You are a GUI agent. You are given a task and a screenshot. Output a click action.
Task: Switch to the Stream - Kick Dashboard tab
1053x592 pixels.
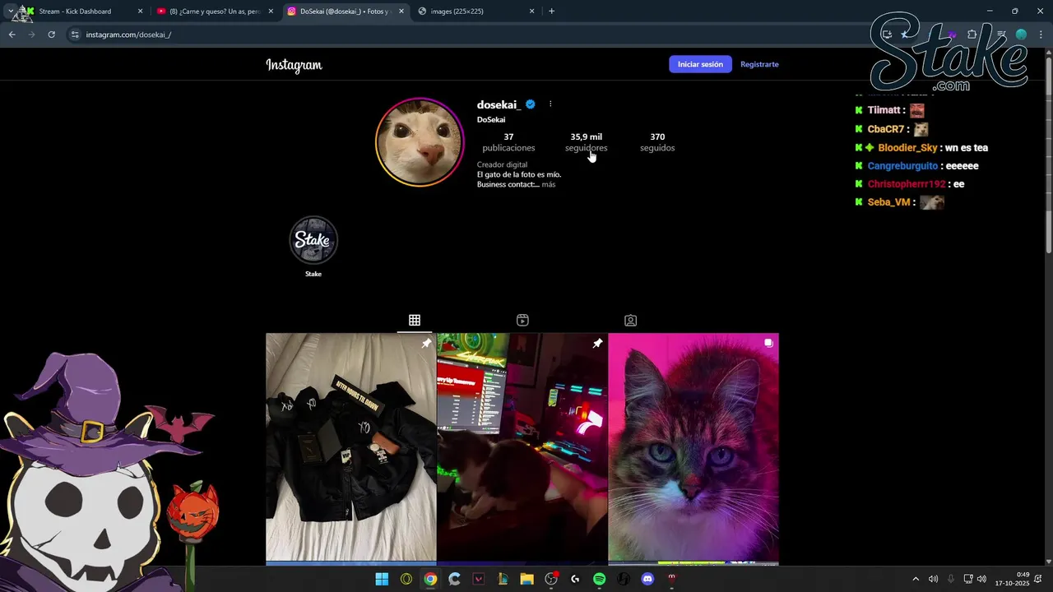point(82,12)
